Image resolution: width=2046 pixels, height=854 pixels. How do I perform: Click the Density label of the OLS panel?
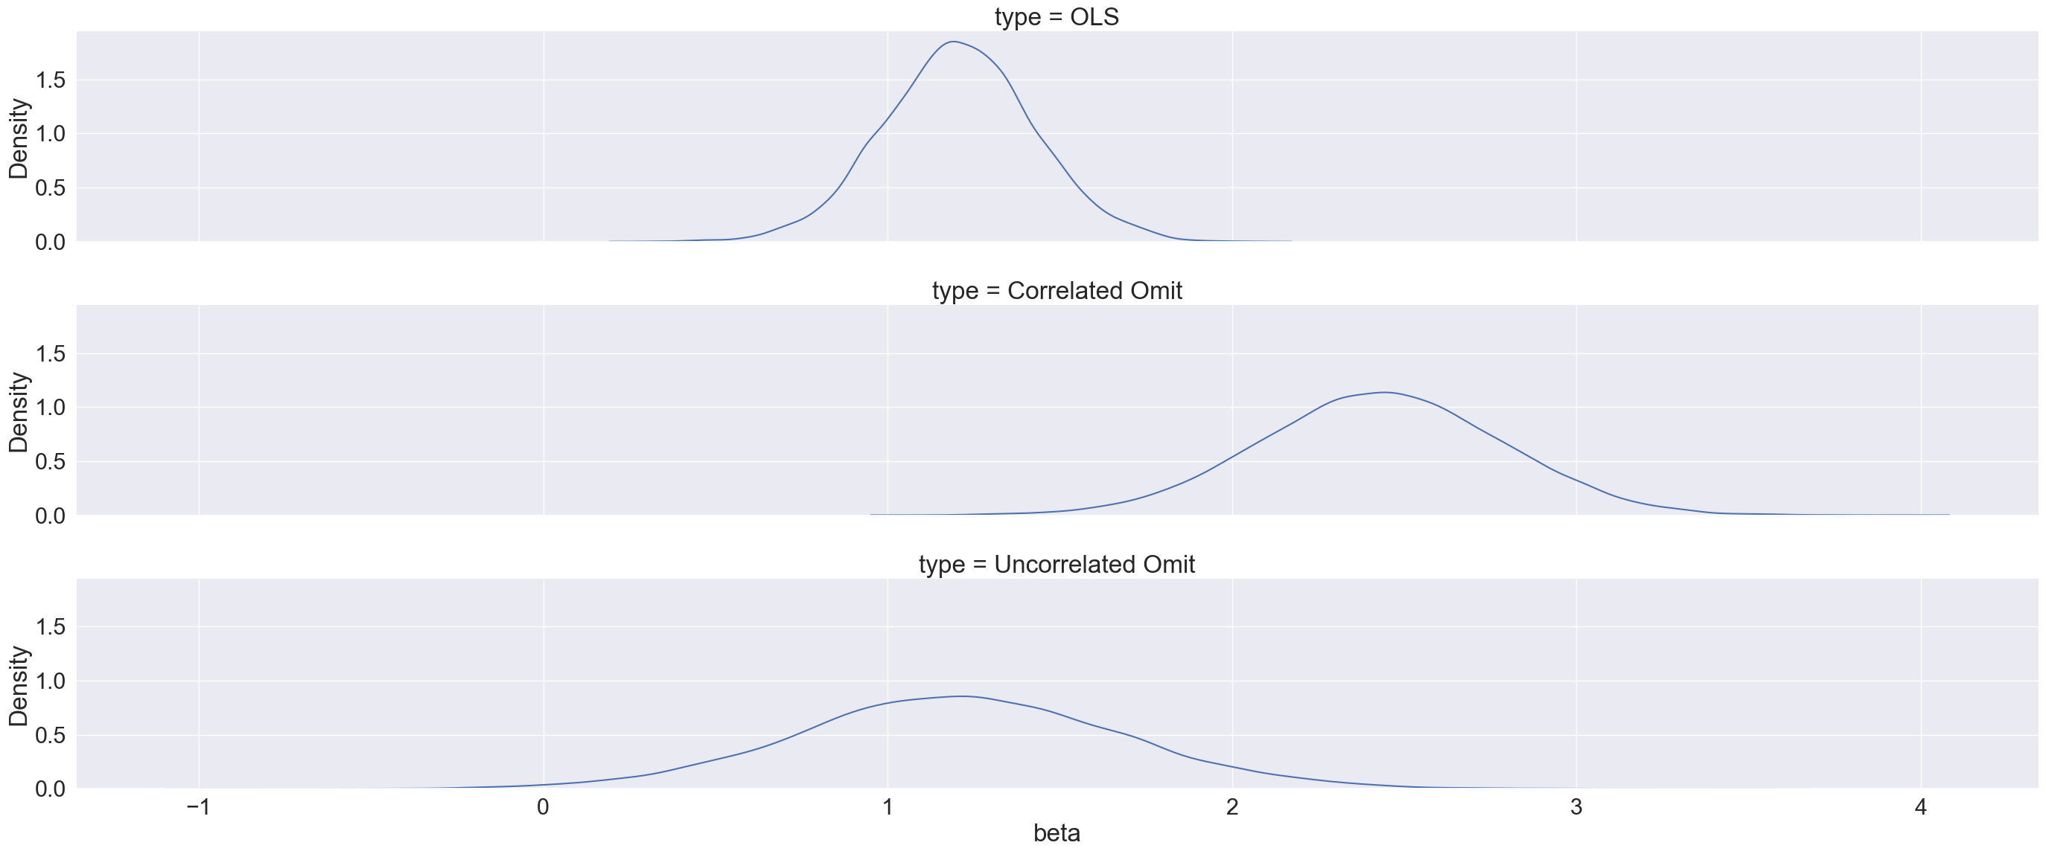click(x=19, y=138)
